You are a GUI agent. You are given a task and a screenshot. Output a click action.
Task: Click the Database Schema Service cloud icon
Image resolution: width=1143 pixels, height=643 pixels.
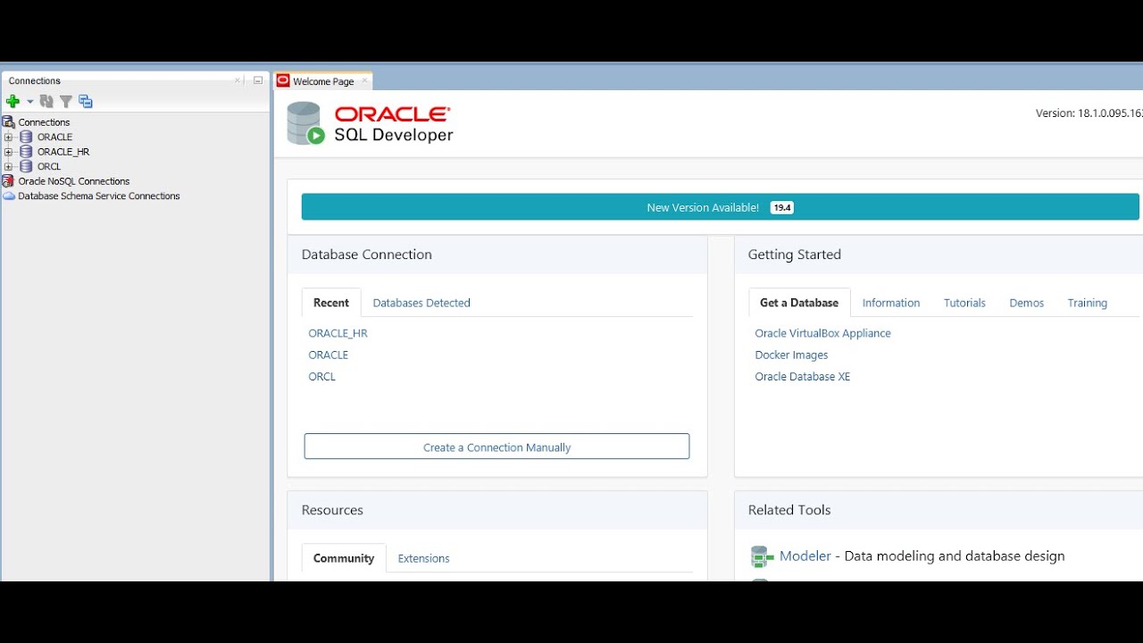(x=9, y=196)
